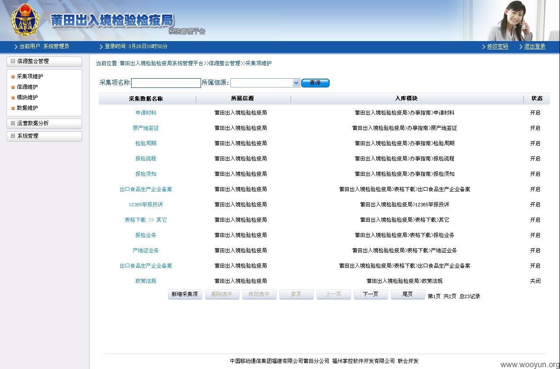Click the 入库模块 column header
Viewport: 560px width, 369px height.
(406, 99)
